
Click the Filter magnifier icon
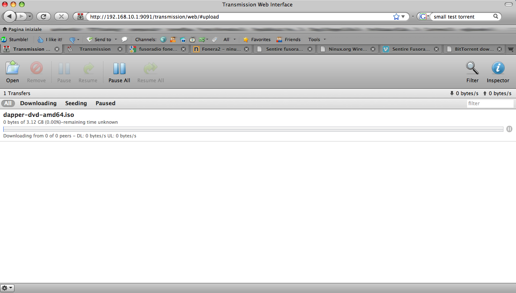tap(472, 68)
